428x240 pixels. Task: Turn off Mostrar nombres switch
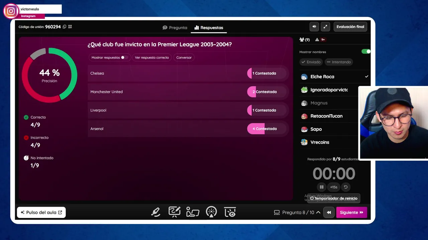click(366, 52)
